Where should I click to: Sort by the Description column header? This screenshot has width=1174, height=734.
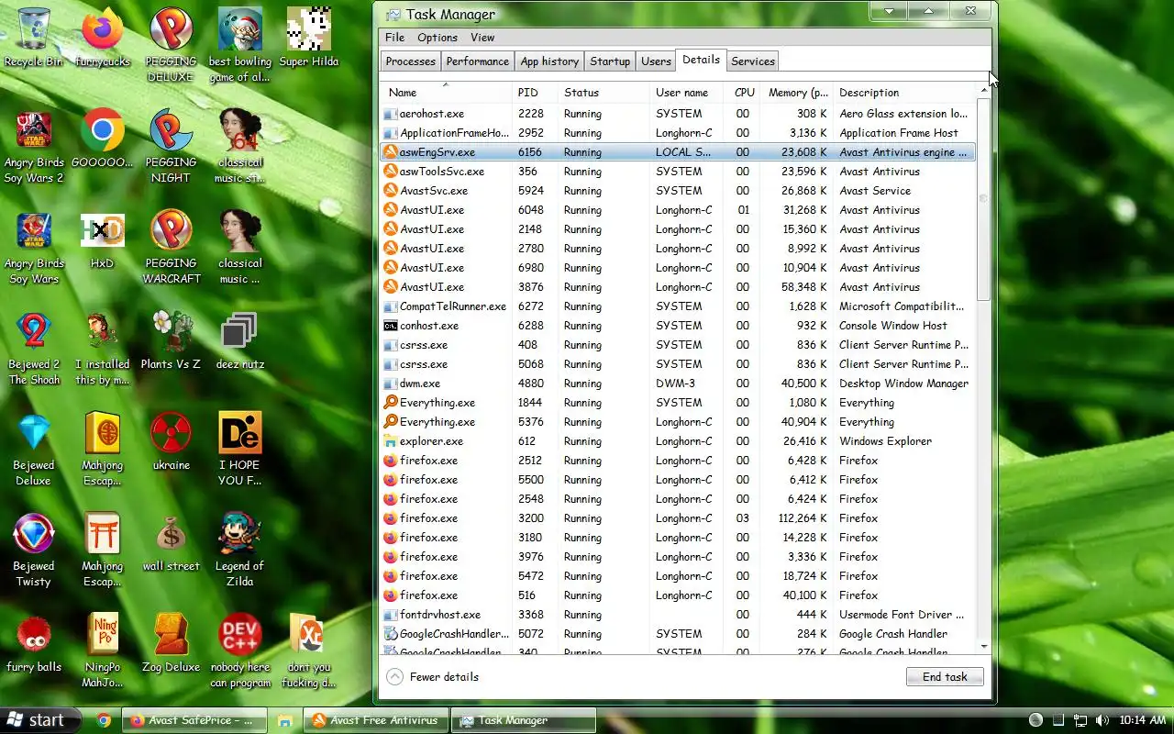tap(904, 93)
